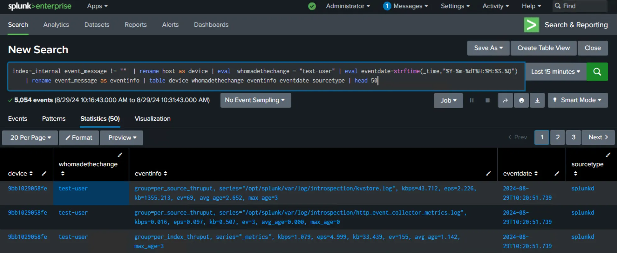The image size is (617, 253).
Task: Click the first row splunkd sourcetype
Action: 583,189
